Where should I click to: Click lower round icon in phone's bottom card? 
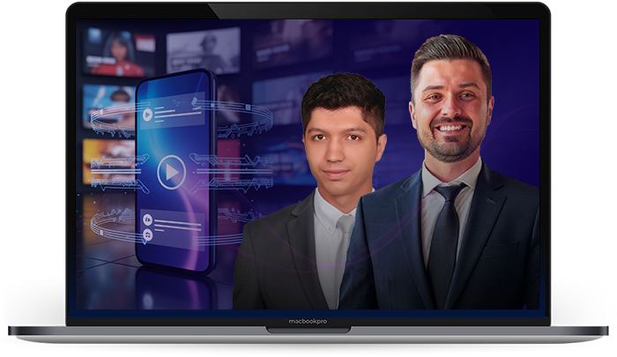[147, 234]
